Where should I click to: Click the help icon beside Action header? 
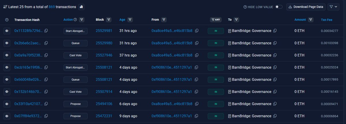[75, 20]
